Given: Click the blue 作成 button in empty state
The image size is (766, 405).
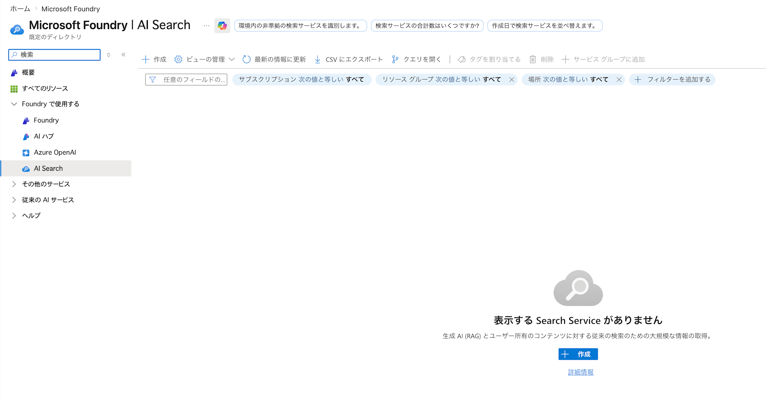Looking at the screenshot, I should tap(578, 354).
